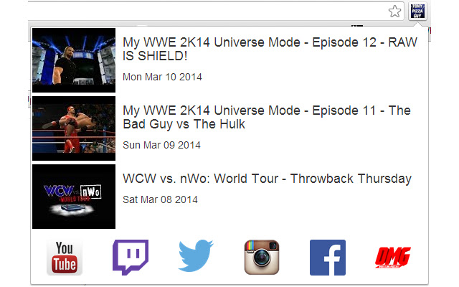Open the Instagram camera icon
This screenshot has height=287, width=459.
point(262,258)
